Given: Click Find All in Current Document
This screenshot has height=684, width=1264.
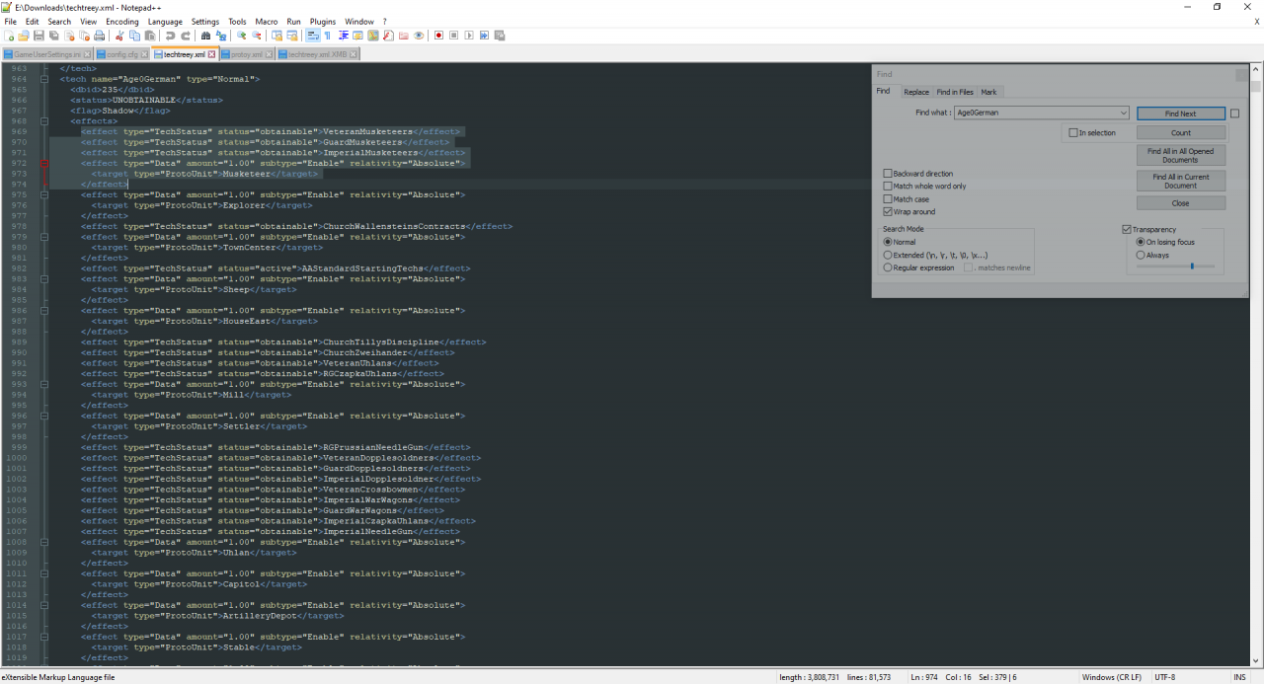Looking at the screenshot, I should 1180,182.
